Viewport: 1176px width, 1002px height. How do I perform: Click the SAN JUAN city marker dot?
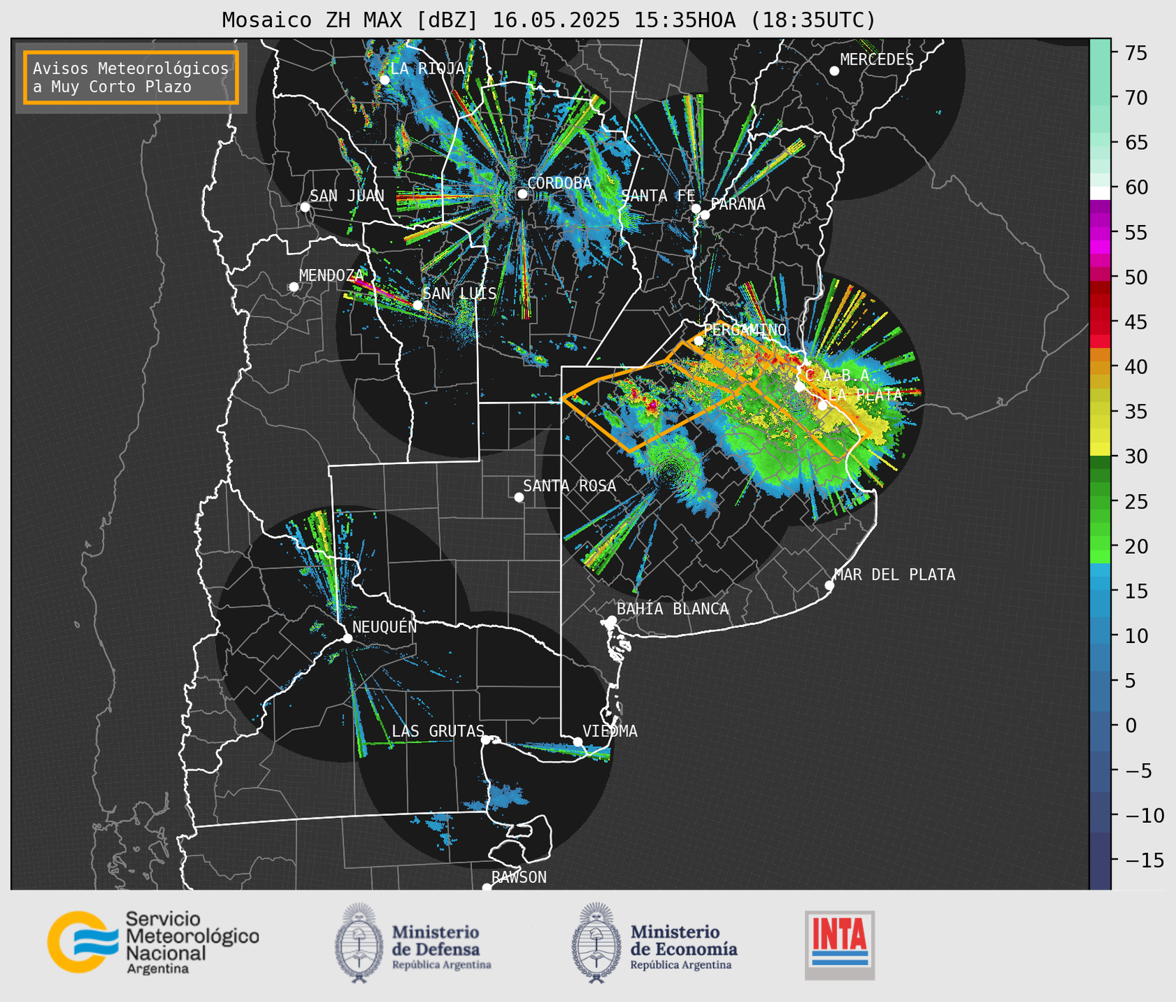tap(305, 207)
